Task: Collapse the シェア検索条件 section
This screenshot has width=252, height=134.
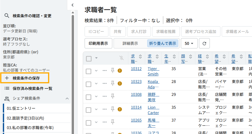Action: click(x=67, y=98)
